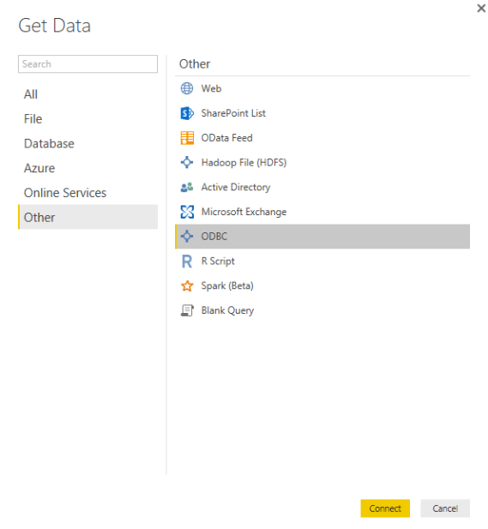This screenshot has height=529, width=488.
Task: Choose the R Script label
Action: tap(218, 261)
